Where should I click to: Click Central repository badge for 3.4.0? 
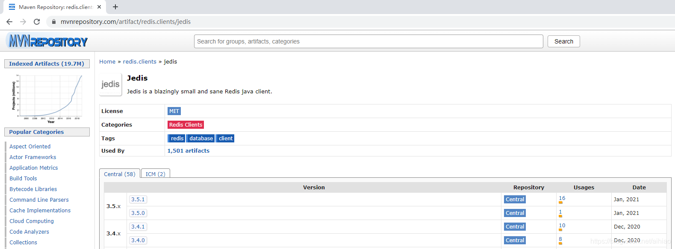[x=515, y=240]
